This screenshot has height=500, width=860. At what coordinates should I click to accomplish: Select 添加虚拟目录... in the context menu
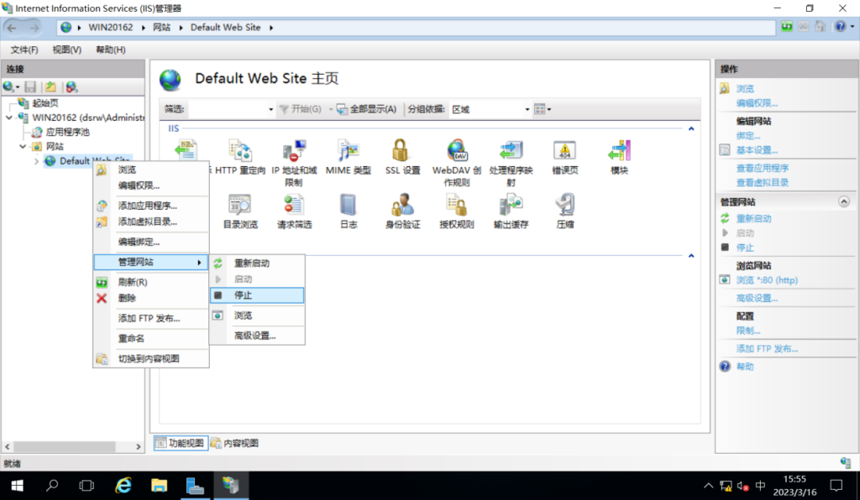151,221
